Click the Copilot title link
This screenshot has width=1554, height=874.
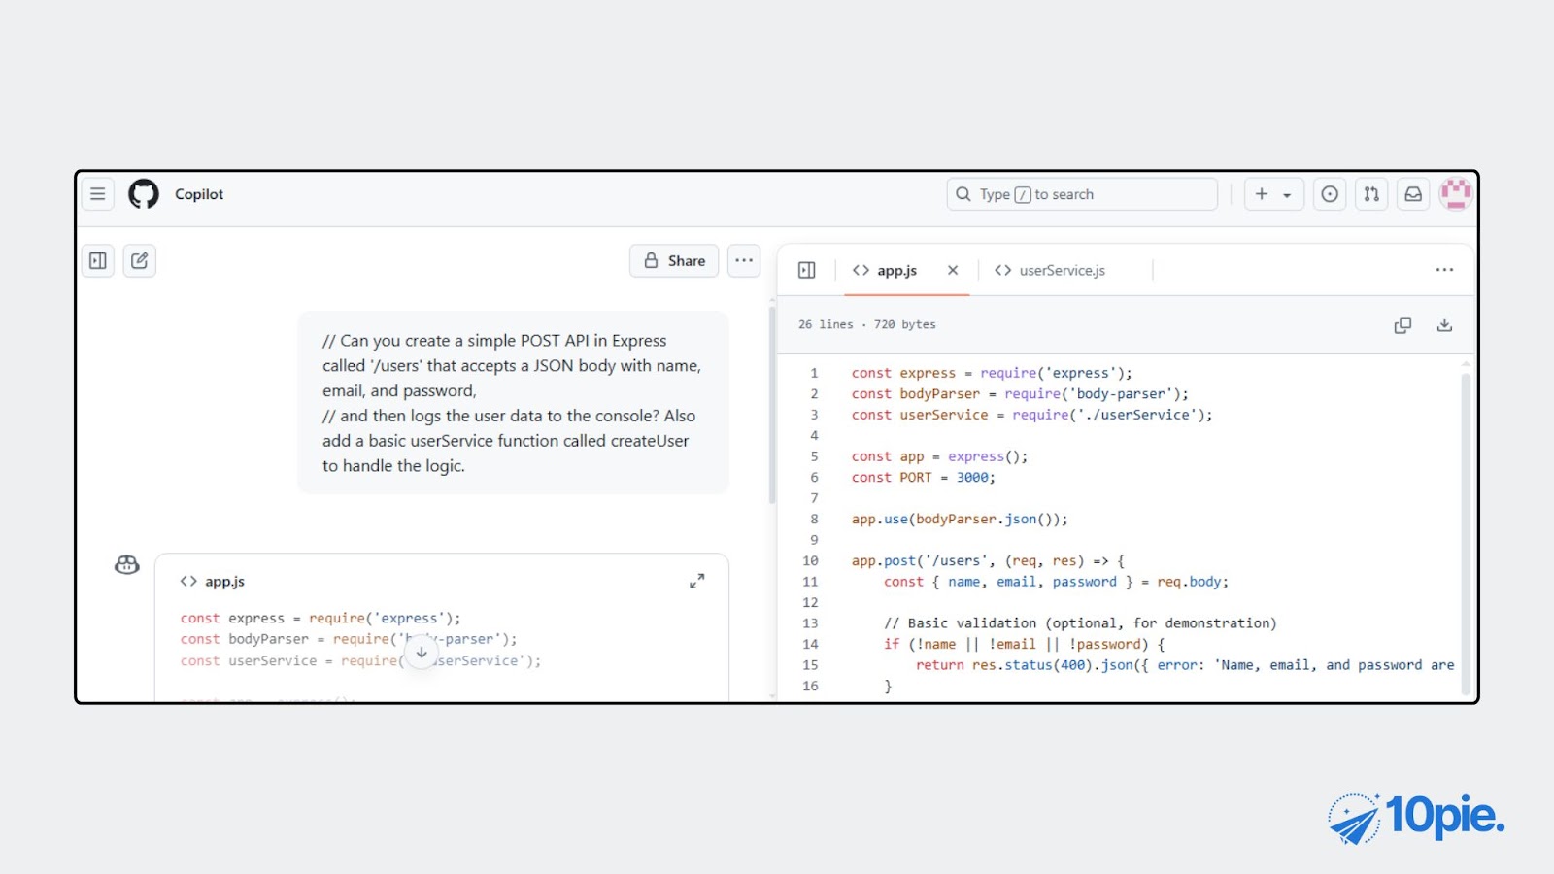pyautogui.click(x=199, y=194)
